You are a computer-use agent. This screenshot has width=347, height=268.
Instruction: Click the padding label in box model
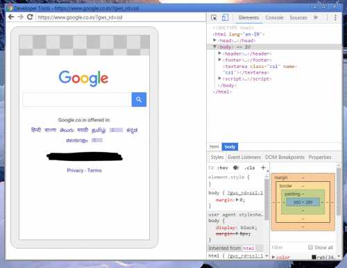tap(292, 194)
